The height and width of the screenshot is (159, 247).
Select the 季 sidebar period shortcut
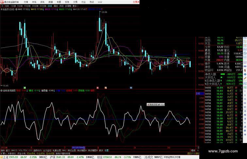pyautogui.click(x=245, y=131)
